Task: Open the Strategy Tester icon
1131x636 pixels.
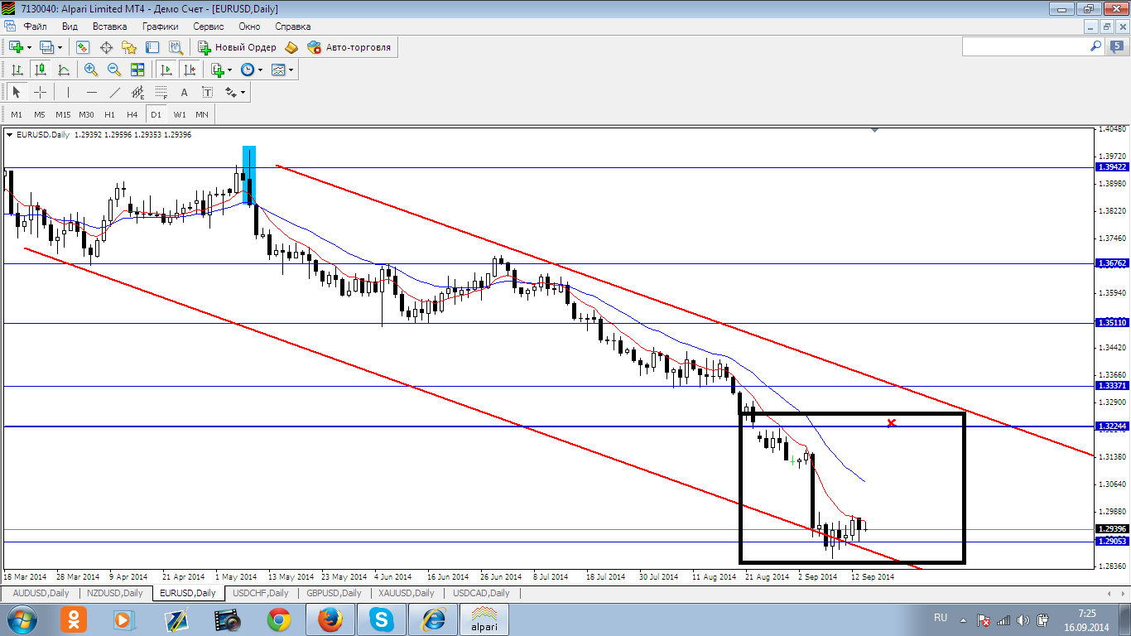Action: 175,47
